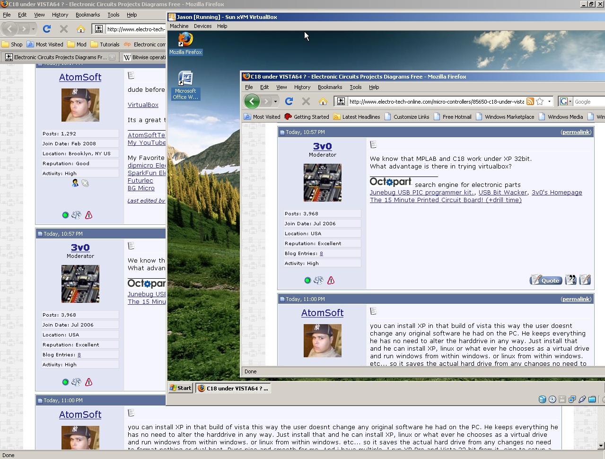This screenshot has height=459, width=605.
Task: Click the outer Firefox vertical scrollbar down arrow
Action: [601, 446]
